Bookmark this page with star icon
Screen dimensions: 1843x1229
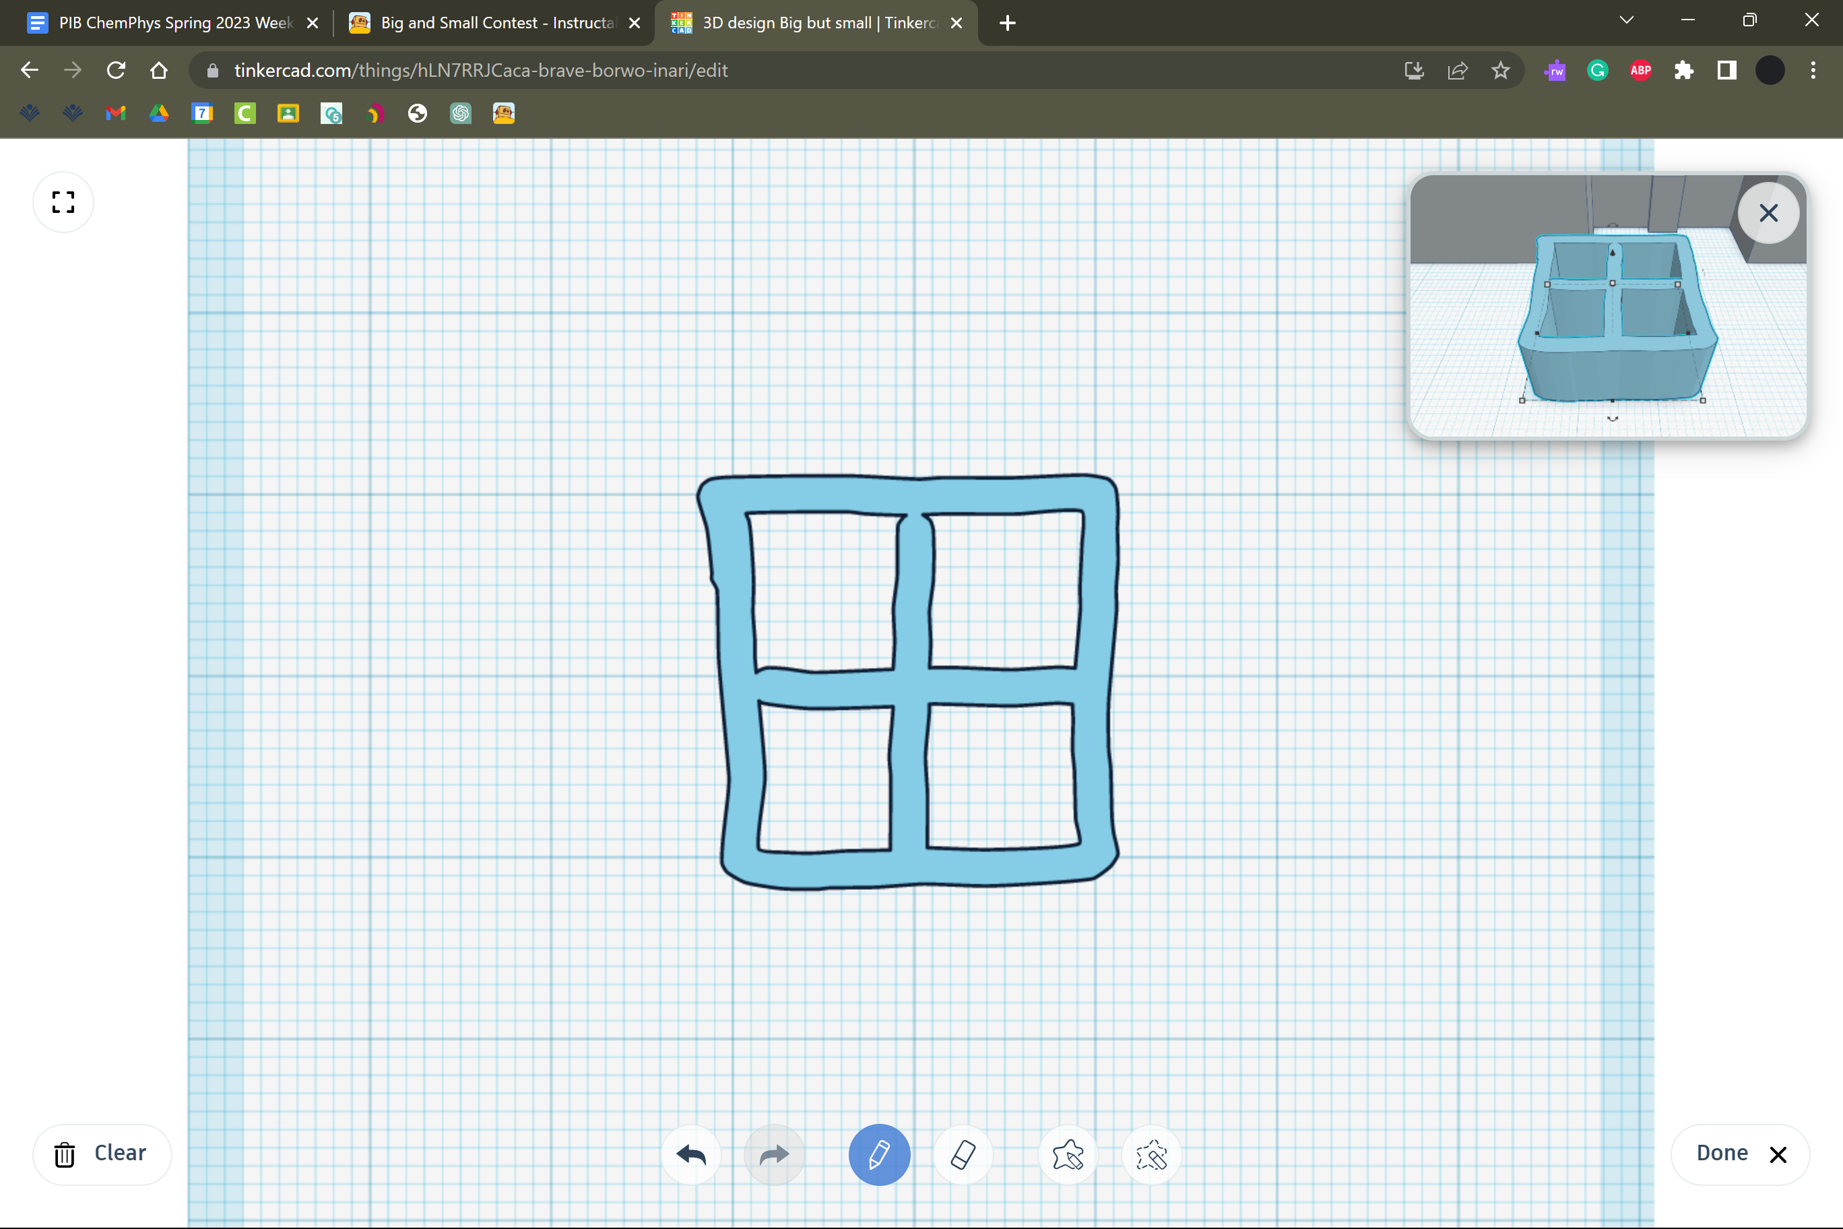(x=1499, y=71)
